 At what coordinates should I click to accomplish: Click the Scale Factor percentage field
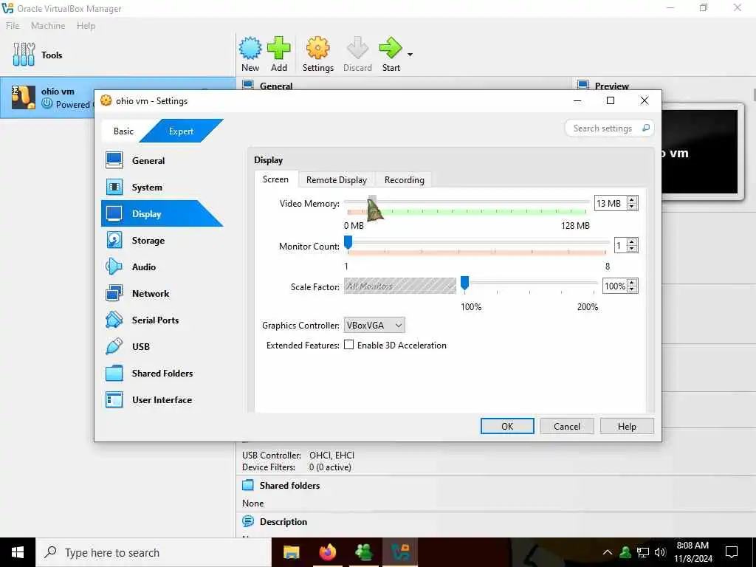(615, 286)
